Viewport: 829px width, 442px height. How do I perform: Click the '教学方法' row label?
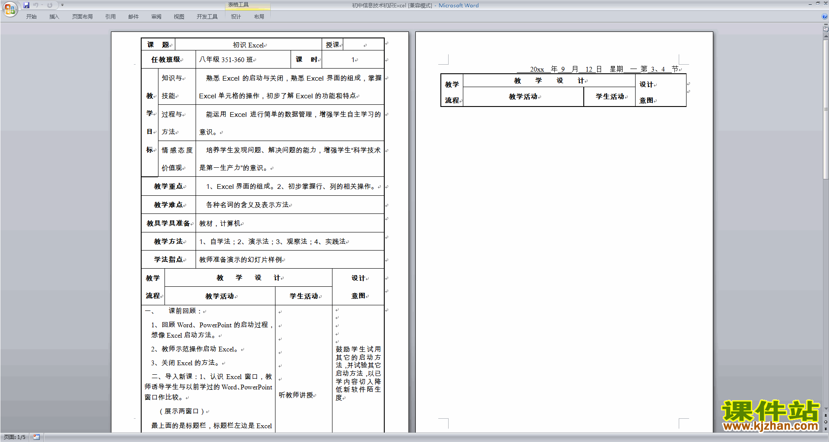(x=168, y=241)
